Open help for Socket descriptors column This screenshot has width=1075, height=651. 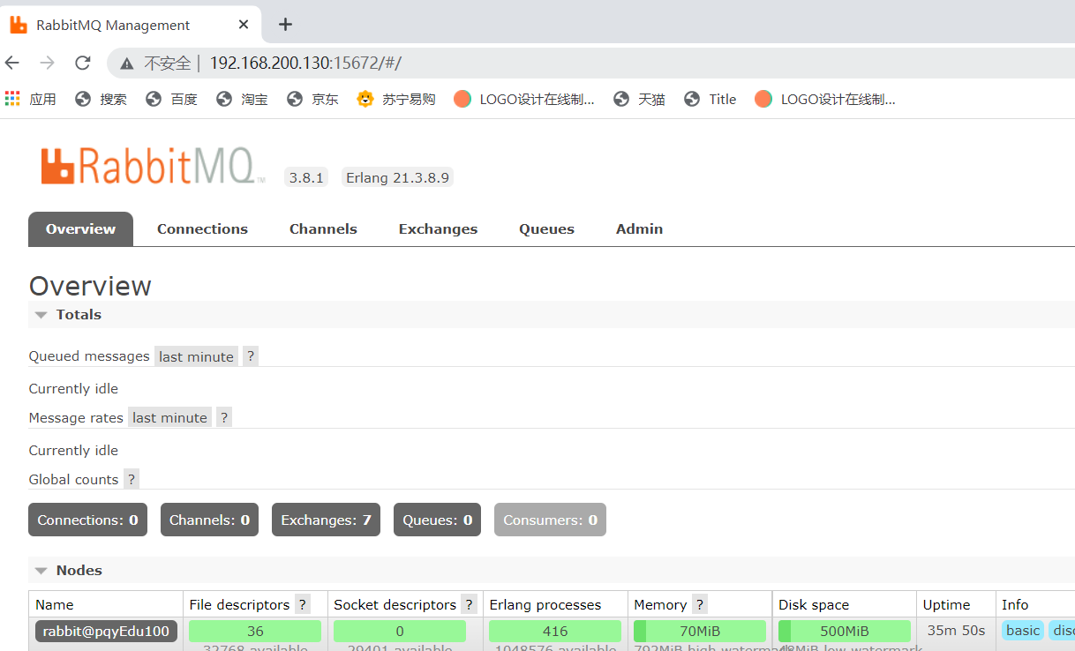(x=469, y=604)
